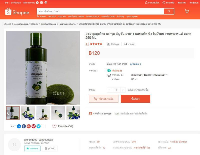Toggle the Favorite heart icon
This screenshot has width=200, height=155.
(54, 126)
